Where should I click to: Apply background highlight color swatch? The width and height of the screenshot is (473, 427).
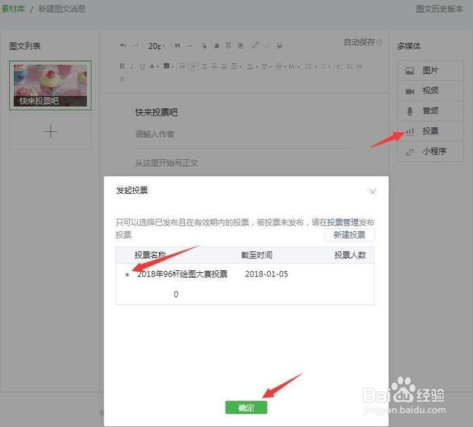tap(166, 66)
